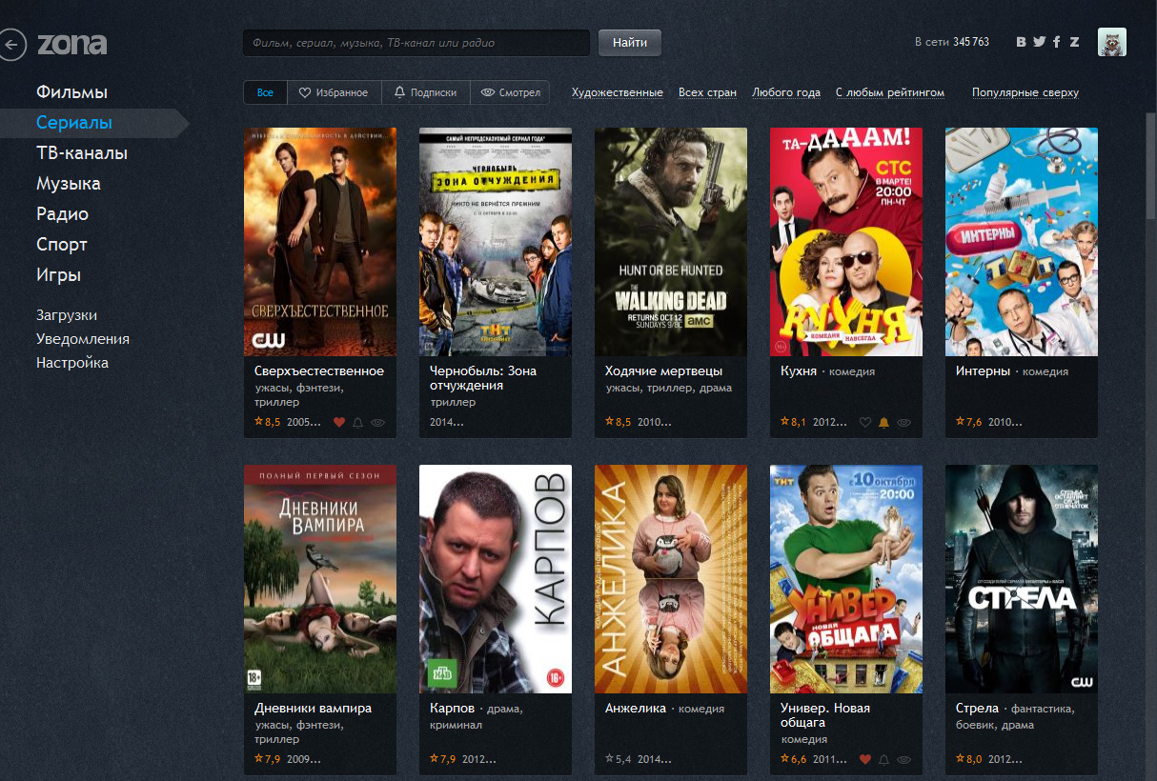Open the Популярные сверху sorting dropdown

1025,92
